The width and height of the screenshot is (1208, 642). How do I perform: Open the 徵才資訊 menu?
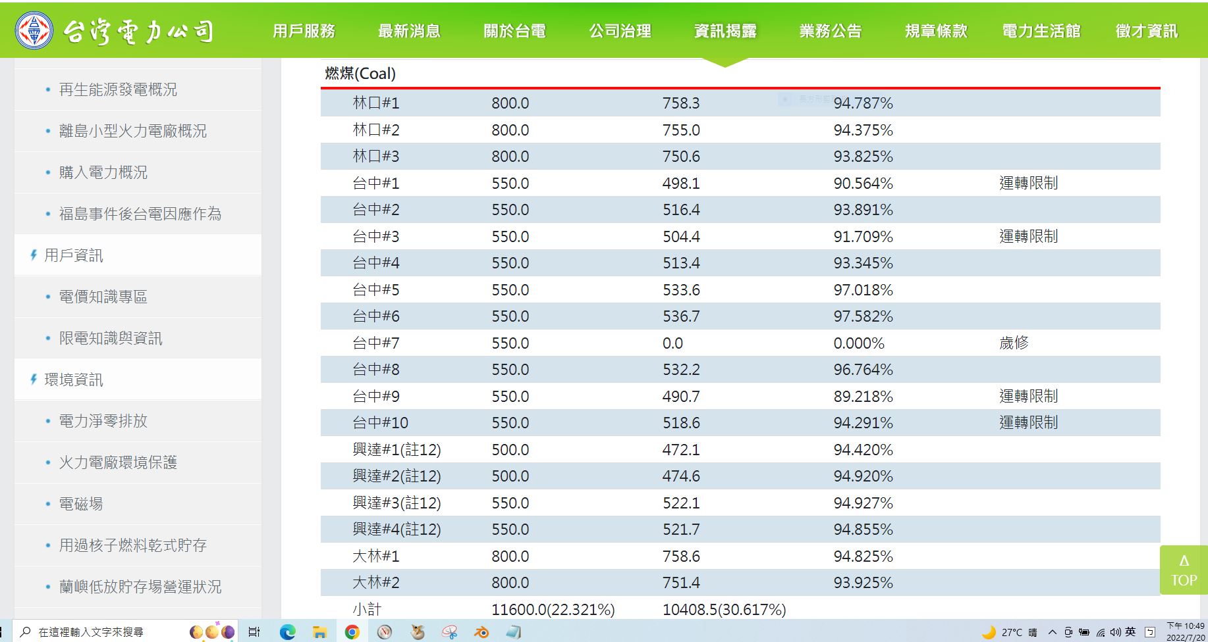click(x=1147, y=31)
